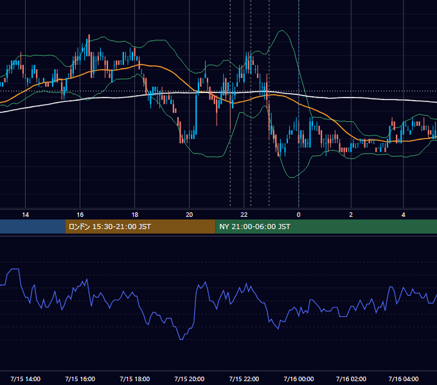
Task: Click the 4 hour axis label
Action: pos(404,215)
